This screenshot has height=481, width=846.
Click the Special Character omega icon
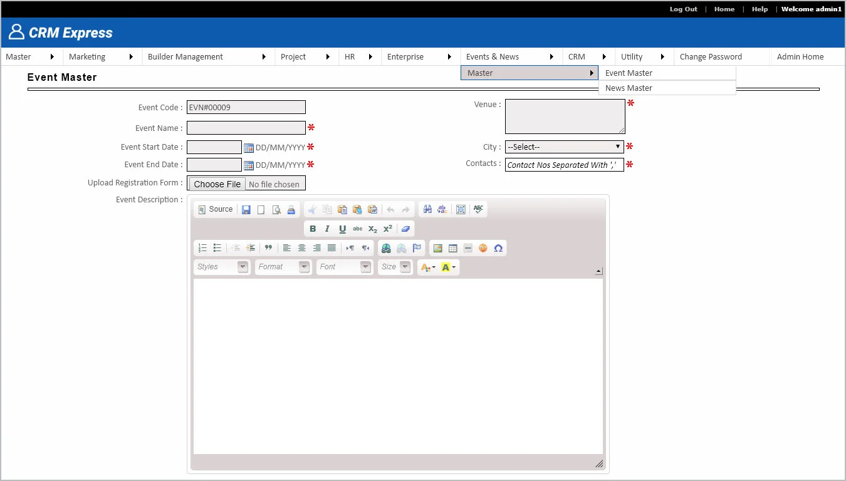[498, 248]
